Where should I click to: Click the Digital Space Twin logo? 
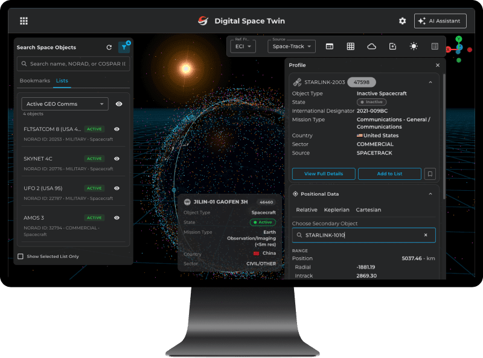(x=203, y=21)
